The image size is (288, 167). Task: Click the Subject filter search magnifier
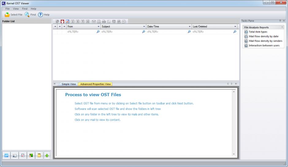pos(144,32)
